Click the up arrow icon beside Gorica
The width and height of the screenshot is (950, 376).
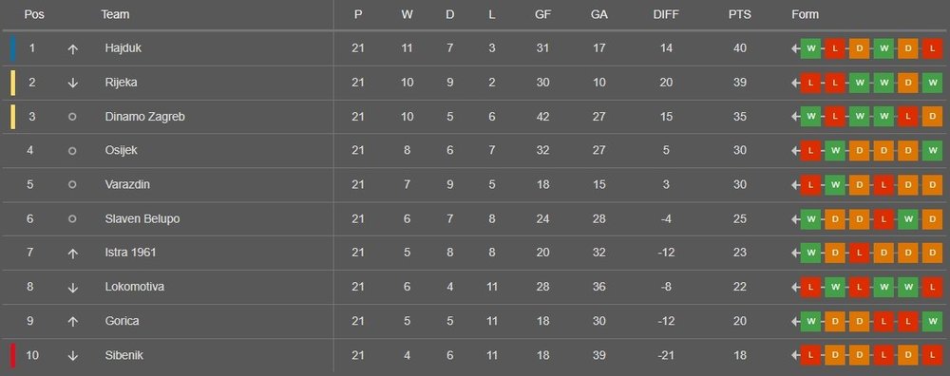click(x=73, y=322)
